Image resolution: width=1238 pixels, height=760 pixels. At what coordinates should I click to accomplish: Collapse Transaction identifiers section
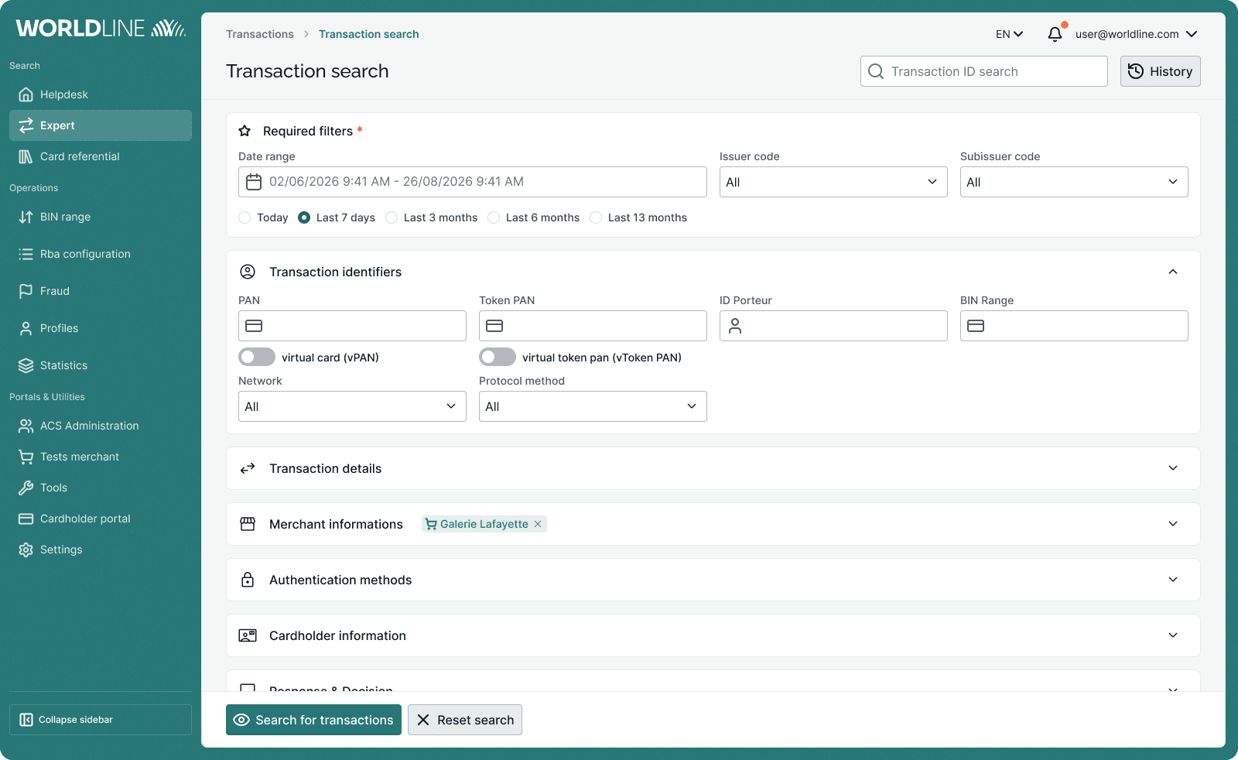point(1173,272)
